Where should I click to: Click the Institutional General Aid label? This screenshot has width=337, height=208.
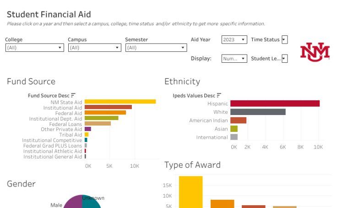click(53, 157)
